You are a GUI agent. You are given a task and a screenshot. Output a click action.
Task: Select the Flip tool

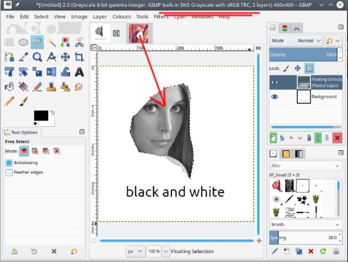(x=51, y=72)
